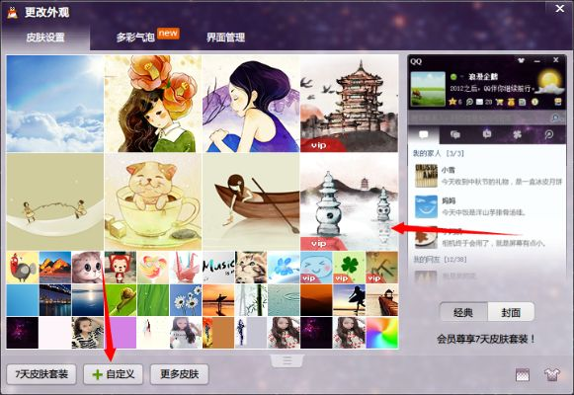This screenshot has height=395, width=574.
Task: Select the dark orange sunset skin
Action: (316, 300)
